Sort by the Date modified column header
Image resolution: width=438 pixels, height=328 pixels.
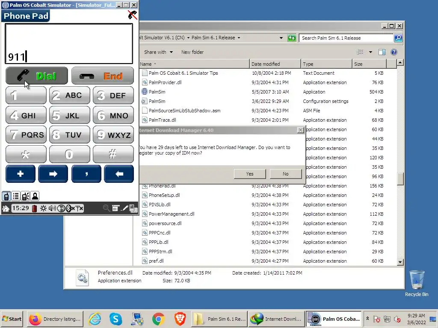point(275,64)
